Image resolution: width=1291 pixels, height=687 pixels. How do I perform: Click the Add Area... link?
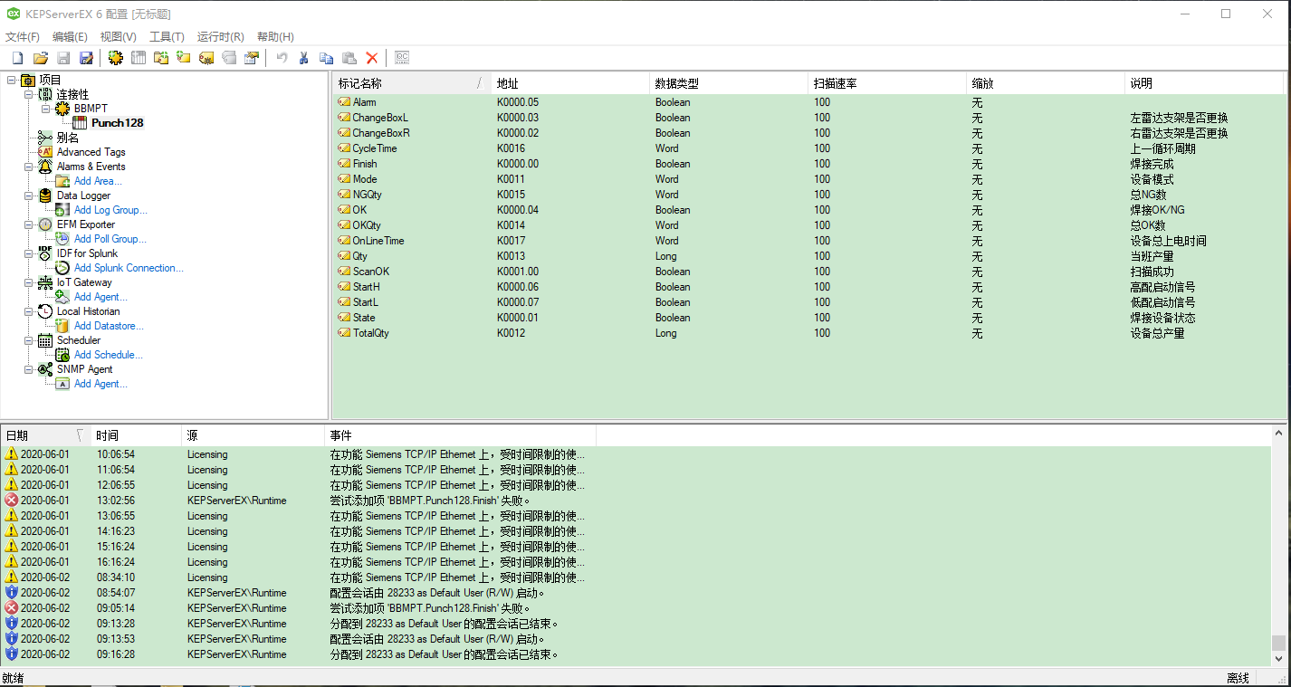coord(98,181)
